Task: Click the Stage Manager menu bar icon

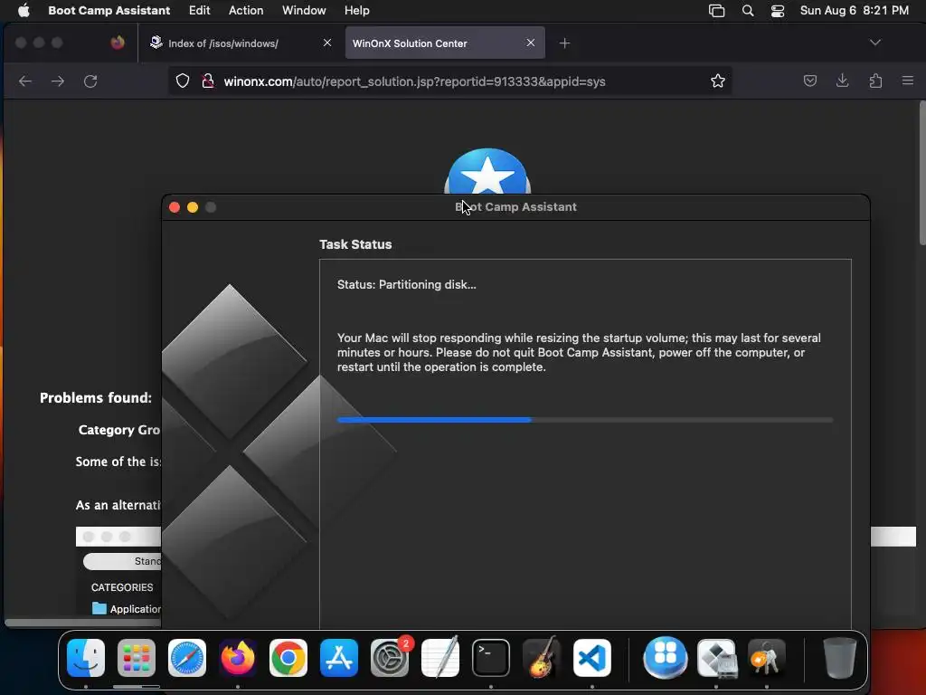Action: pos(716,11)
